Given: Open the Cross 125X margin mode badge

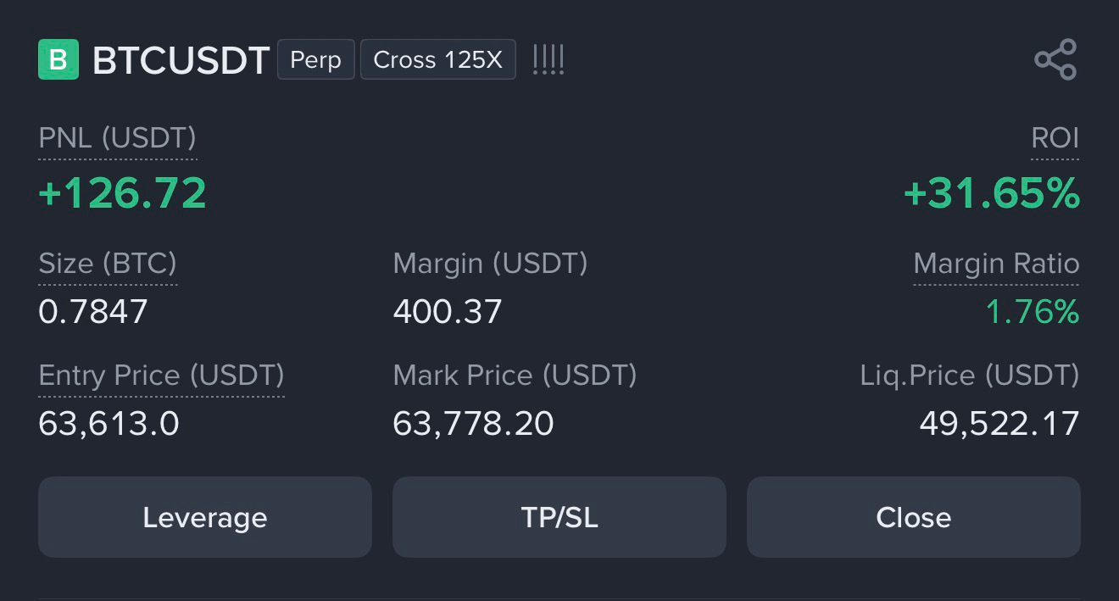Looking at the screenshot, I should tap(438, 59).
